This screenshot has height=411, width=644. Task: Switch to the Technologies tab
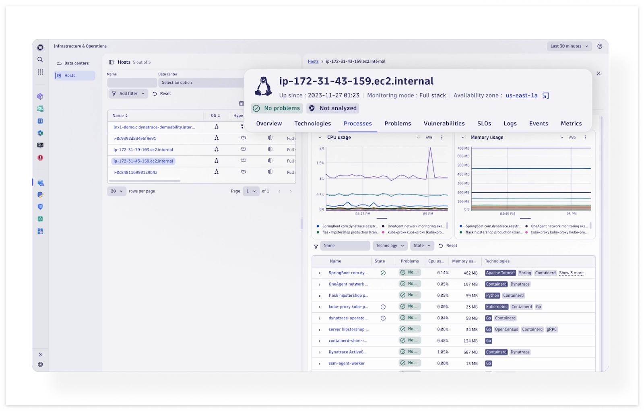tap(312, 124)
